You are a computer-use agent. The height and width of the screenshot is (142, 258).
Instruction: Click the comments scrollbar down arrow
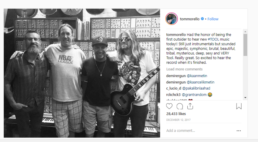coord(245,98)
